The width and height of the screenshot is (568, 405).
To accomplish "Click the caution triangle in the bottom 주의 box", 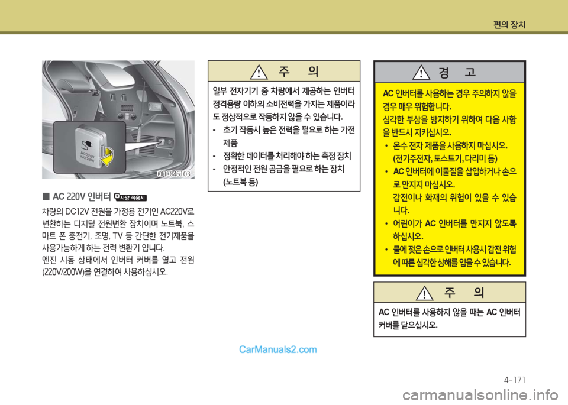I will (x=425, y=293).
